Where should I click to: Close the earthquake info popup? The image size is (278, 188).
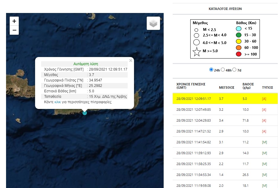(x=131, y=61)
